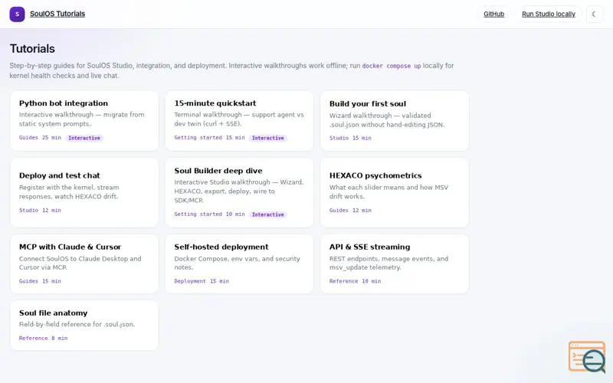Click description "Register with the kernel, stream responses..."

(69, 192)
